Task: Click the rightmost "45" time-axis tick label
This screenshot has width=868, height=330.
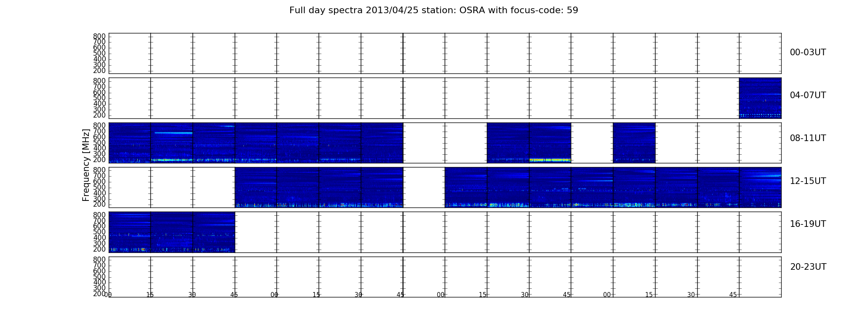Action: pyautogui.click(x=733, y=295)
